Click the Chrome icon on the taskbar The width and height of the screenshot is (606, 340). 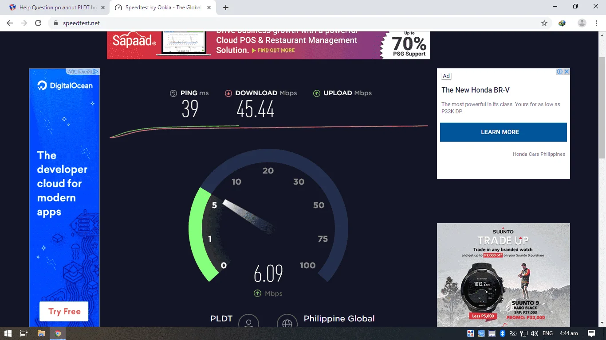(58, 333)
